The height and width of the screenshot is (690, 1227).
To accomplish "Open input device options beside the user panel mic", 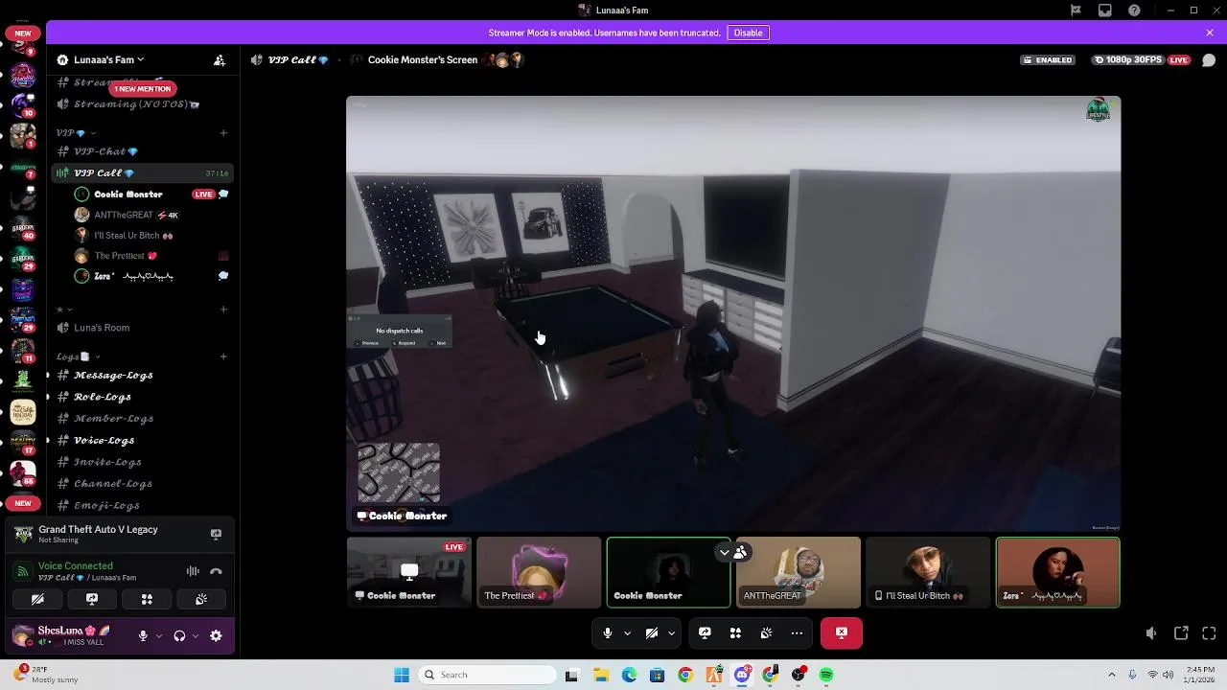I will point(159,635).
